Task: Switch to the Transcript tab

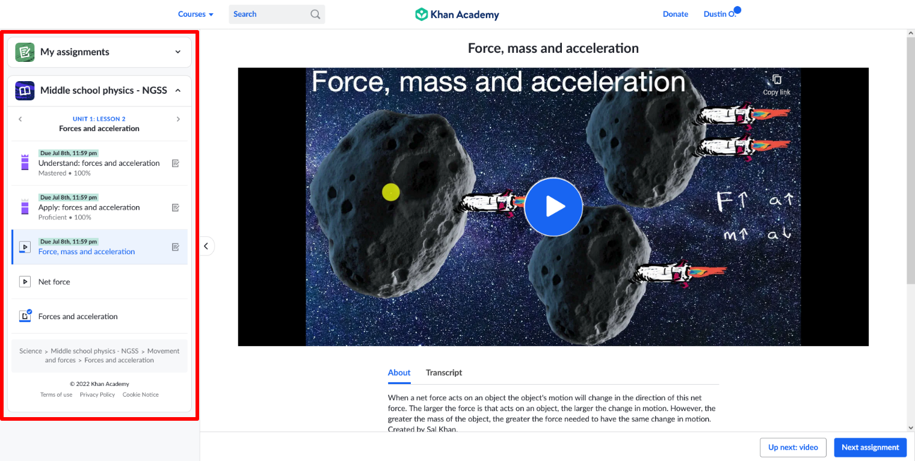Action: [443, 373]
